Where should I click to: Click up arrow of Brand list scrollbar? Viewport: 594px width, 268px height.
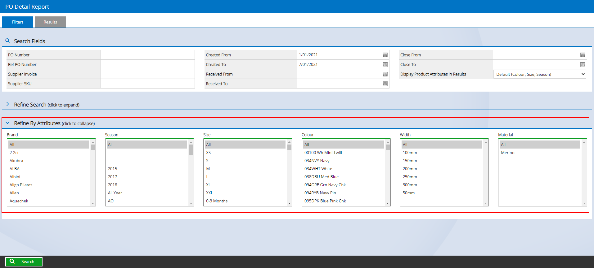[x=93, y=142]
